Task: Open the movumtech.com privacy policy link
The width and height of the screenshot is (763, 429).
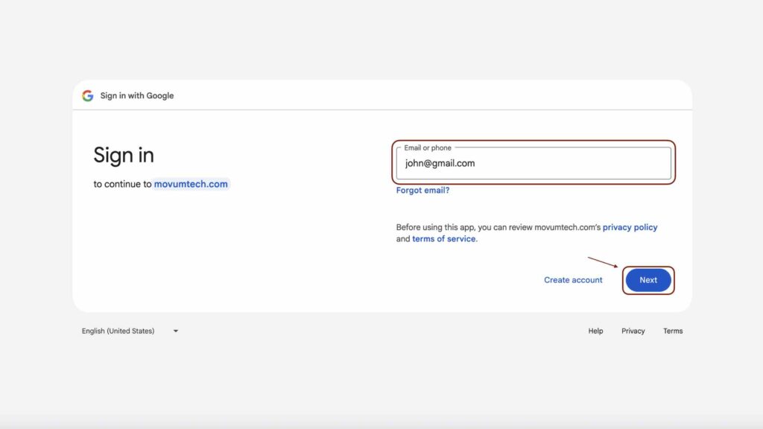Action: (x=630, y=227)
